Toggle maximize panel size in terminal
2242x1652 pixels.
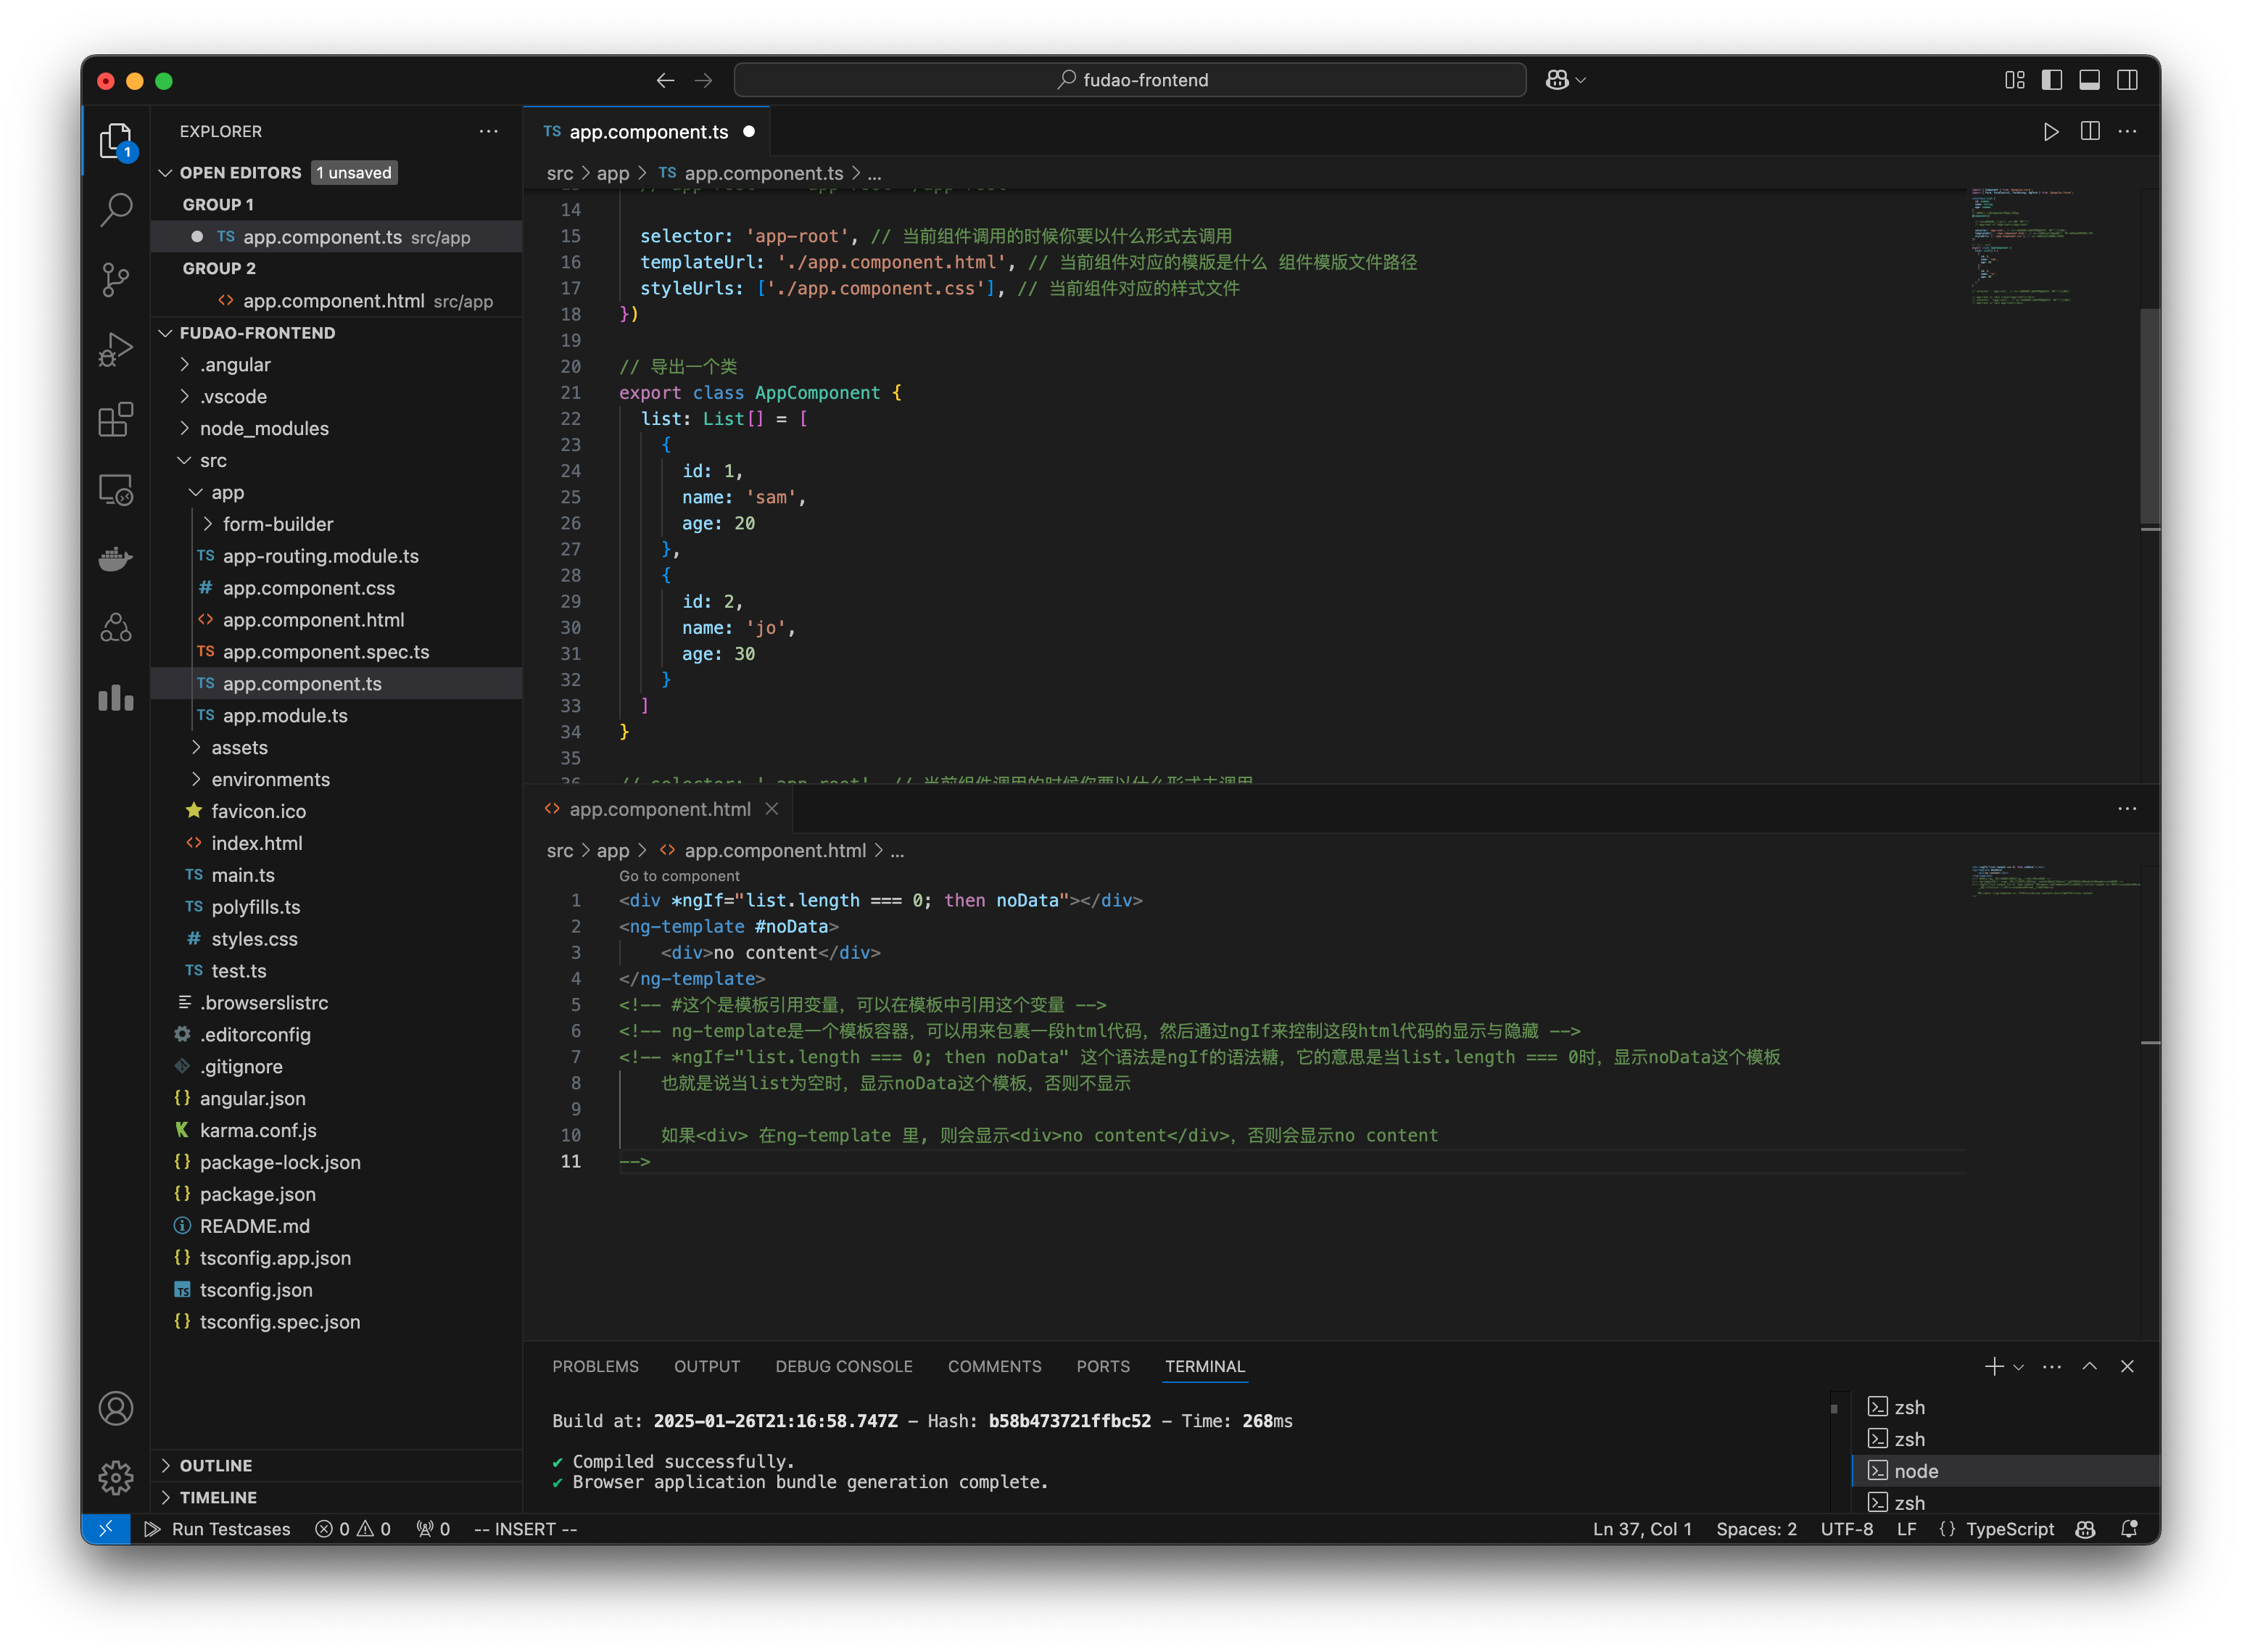(2089, 1366)
